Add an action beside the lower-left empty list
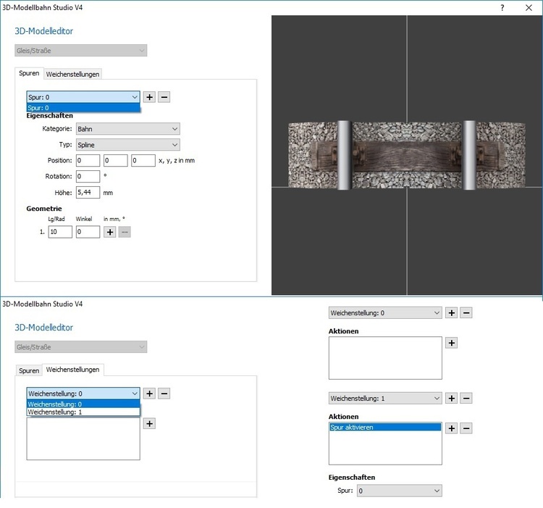This screenshot has width=543, height=508. pos(149,423)
